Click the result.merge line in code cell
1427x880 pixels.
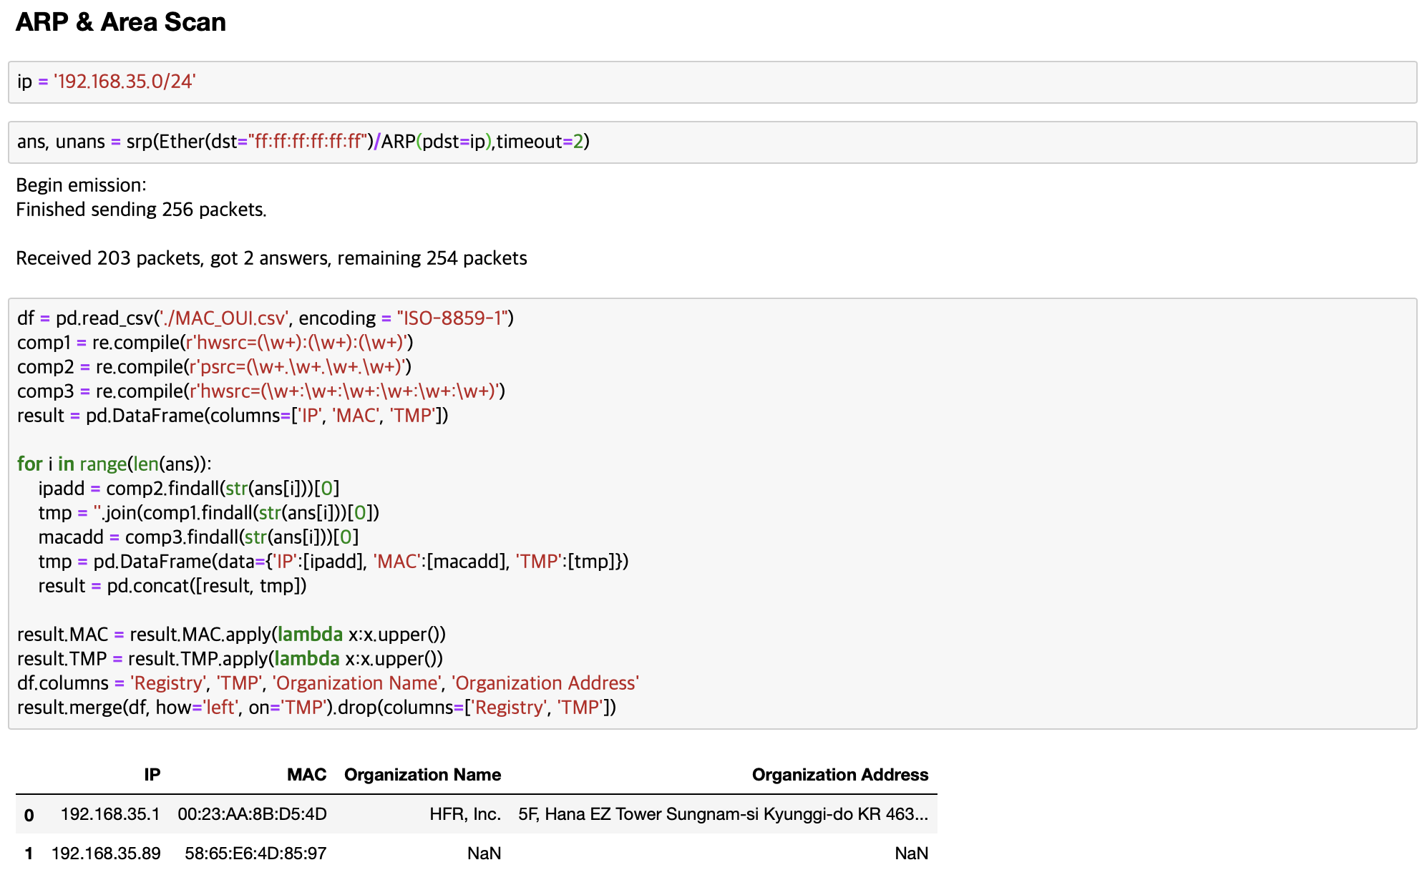[316, 708]
